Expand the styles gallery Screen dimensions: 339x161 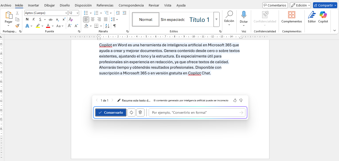coord(217,19)
